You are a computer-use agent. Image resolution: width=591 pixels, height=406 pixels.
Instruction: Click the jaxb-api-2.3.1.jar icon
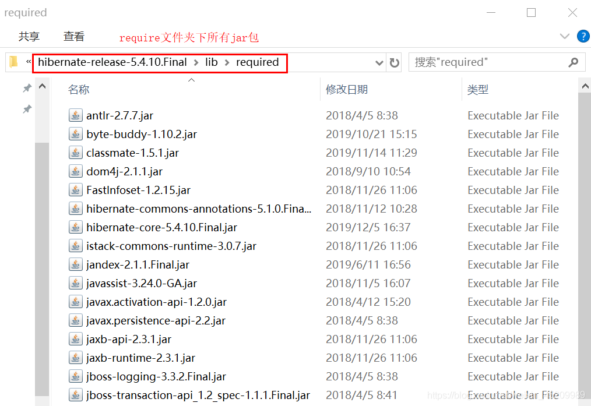pos(75,339)
